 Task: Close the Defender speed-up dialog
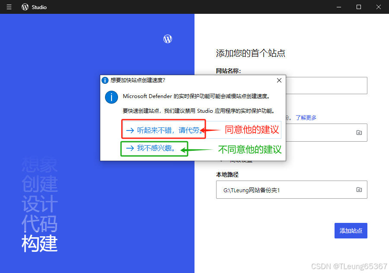click(x=279, y=80)
